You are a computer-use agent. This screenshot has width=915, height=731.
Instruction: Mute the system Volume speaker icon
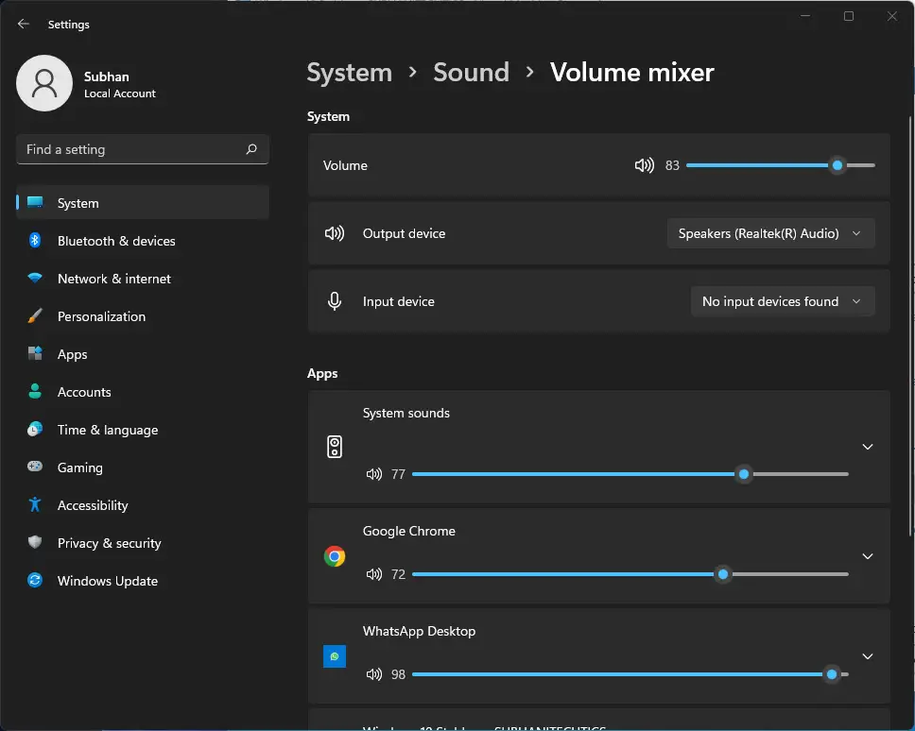645,165
